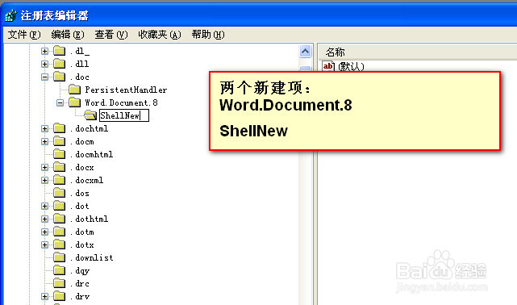Open the 帮助(H) menu

208,35
